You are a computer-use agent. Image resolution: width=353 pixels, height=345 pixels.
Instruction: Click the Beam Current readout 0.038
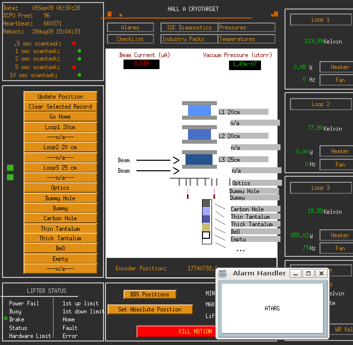141,64
